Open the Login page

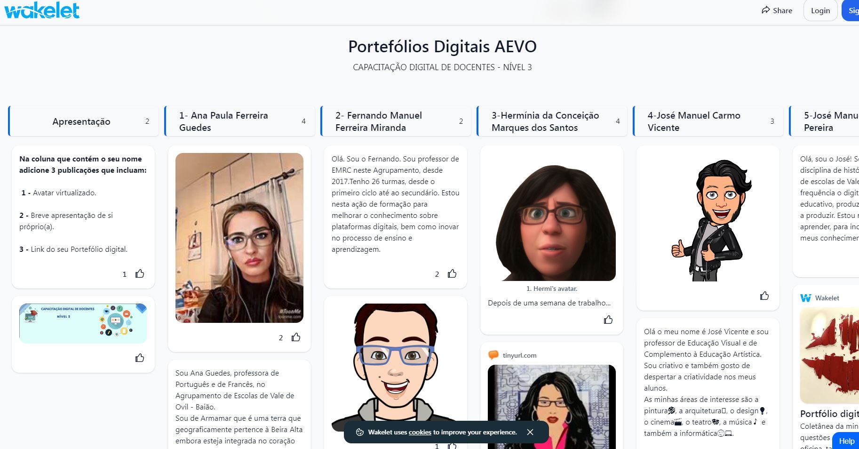coord(820,10)
